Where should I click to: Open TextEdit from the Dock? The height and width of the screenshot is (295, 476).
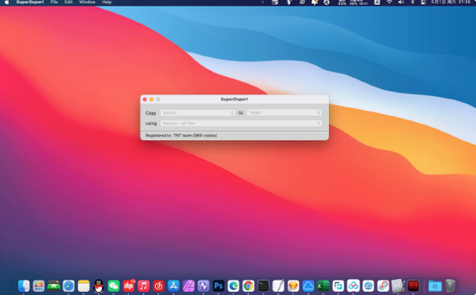[278, 285]
